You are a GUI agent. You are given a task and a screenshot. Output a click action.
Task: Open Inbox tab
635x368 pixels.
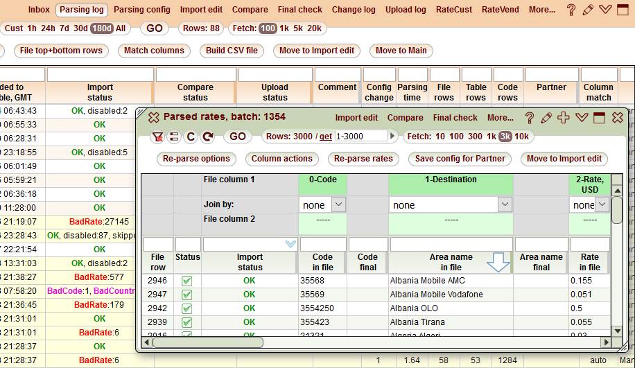click(x=39, y=9)
